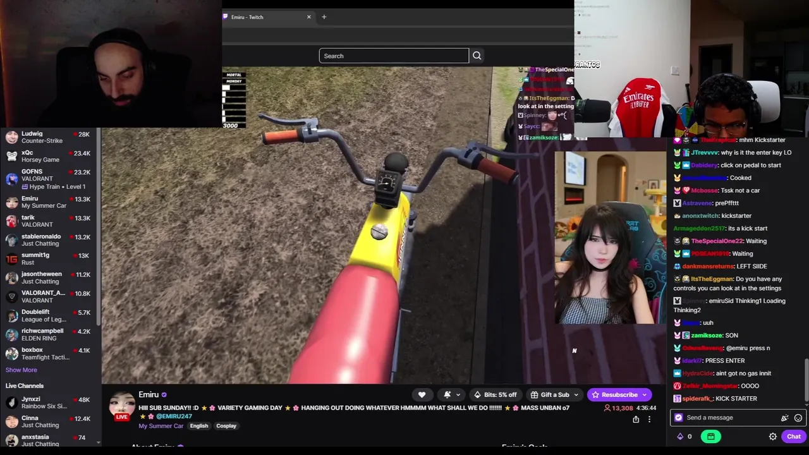Click Emiru's live avatar

coord(122,406)
